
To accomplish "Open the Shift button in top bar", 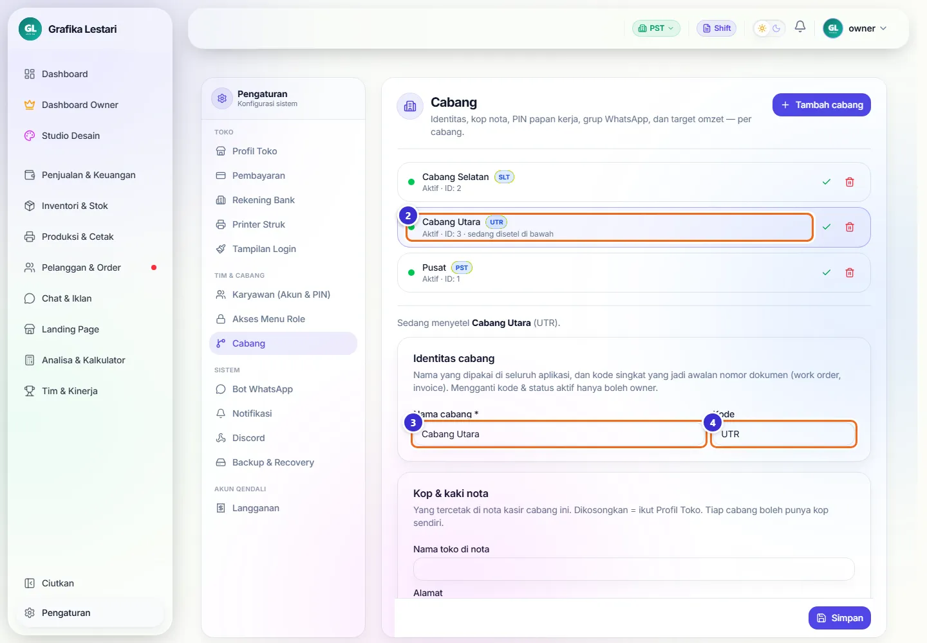I will [716, 28].
